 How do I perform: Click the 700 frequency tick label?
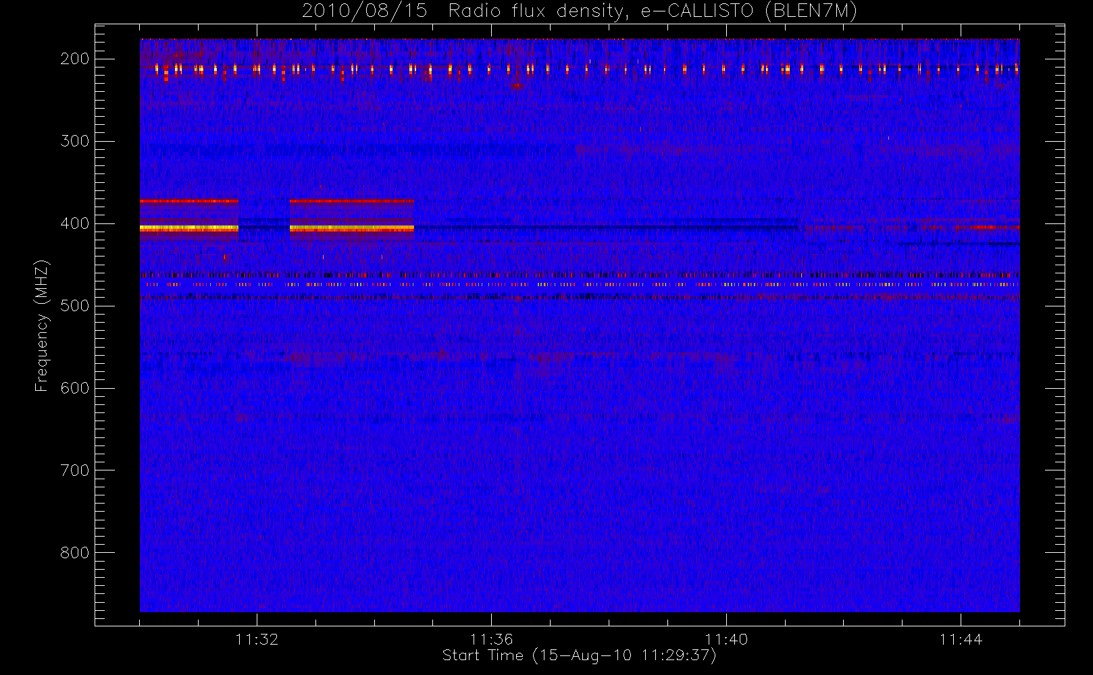click(x=74, y=470)
